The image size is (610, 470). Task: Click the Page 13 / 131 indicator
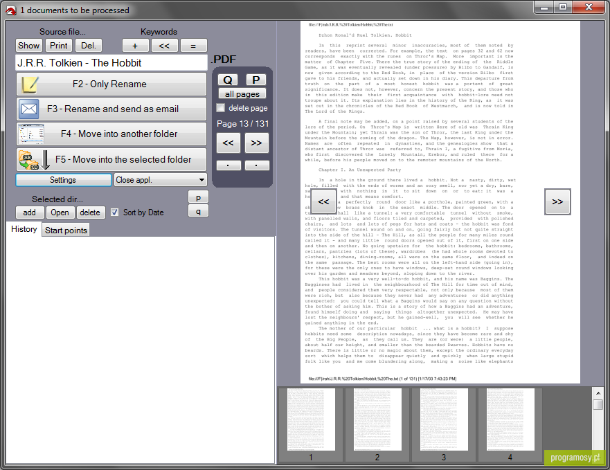click(x=243, y=124)
